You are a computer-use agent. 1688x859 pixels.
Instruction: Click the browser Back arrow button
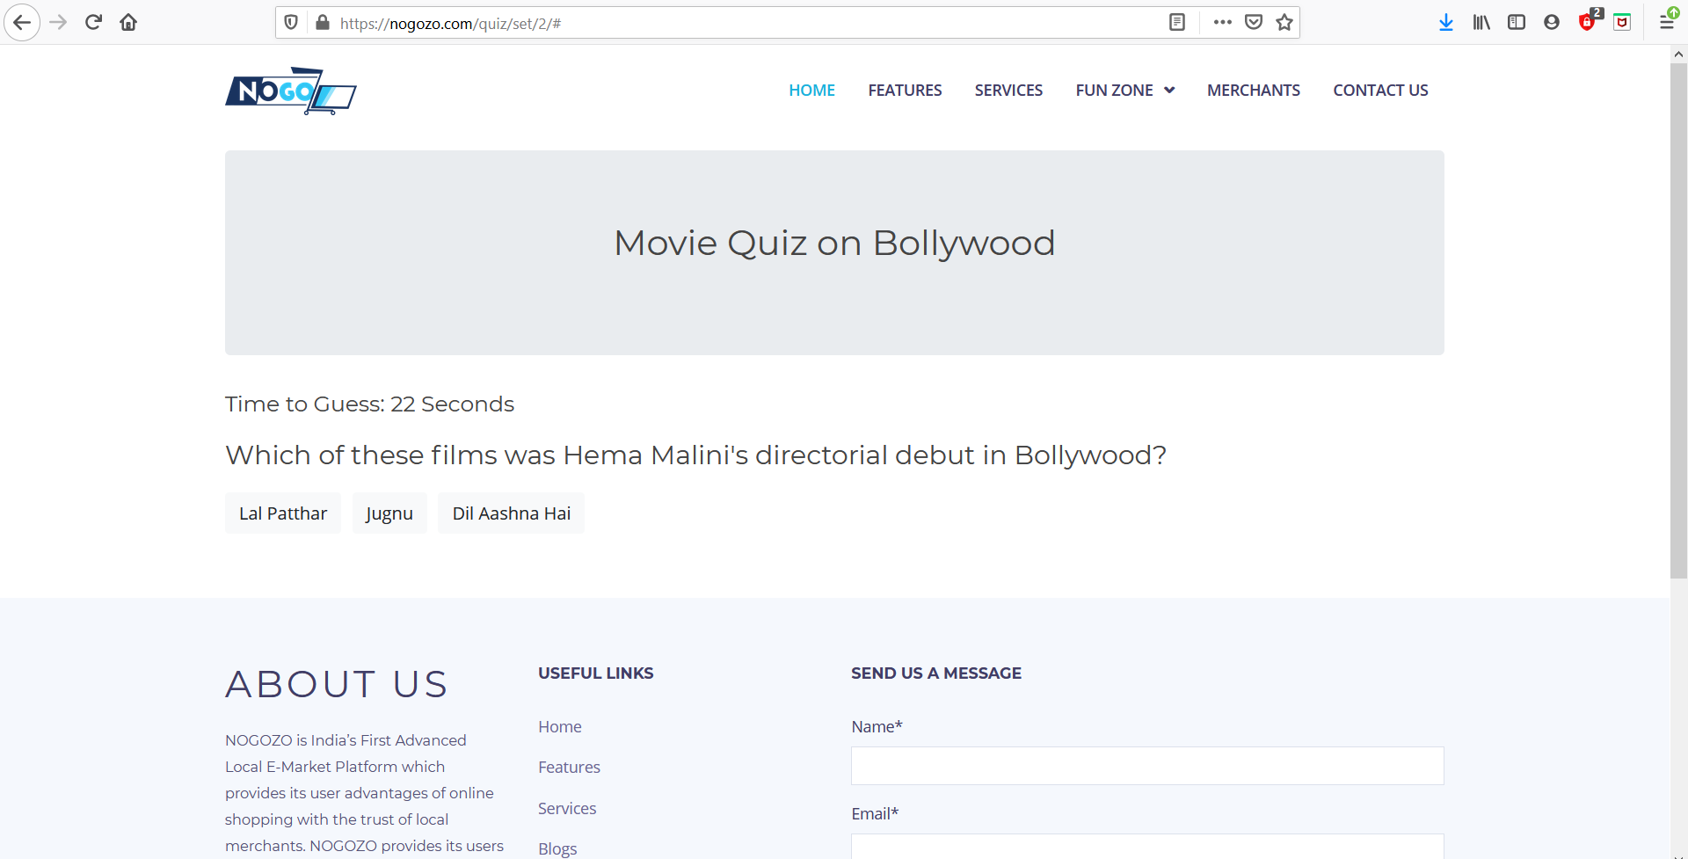tap(22, 22)
